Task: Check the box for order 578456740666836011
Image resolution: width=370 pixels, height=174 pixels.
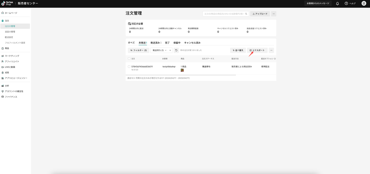Action: coord(129,67)
